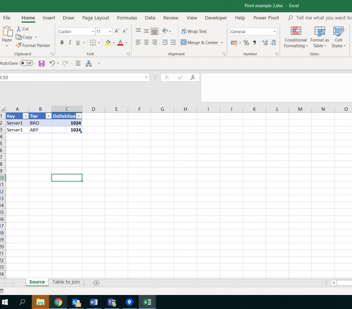Open the font size dropdown

110,32
